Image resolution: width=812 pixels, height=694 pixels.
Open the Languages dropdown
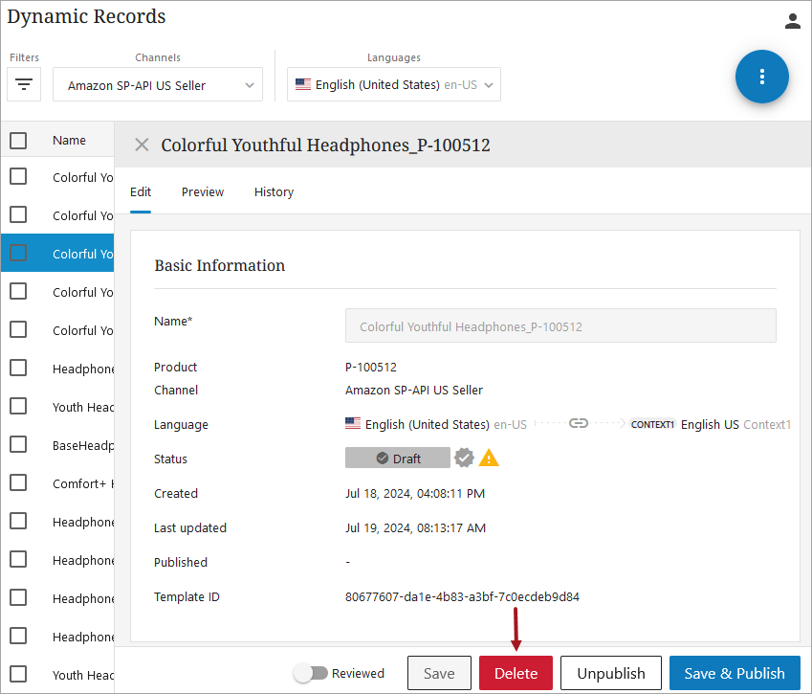point(394,85)
